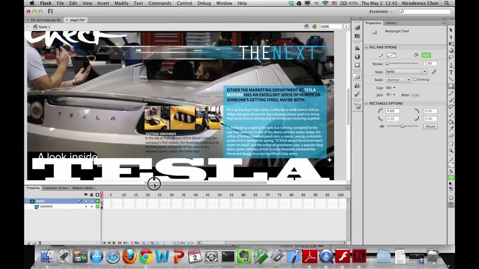This screenshot has height=269, width=479.
Task: Toggle lock dot of mask layer
Action: click(91, 201)
